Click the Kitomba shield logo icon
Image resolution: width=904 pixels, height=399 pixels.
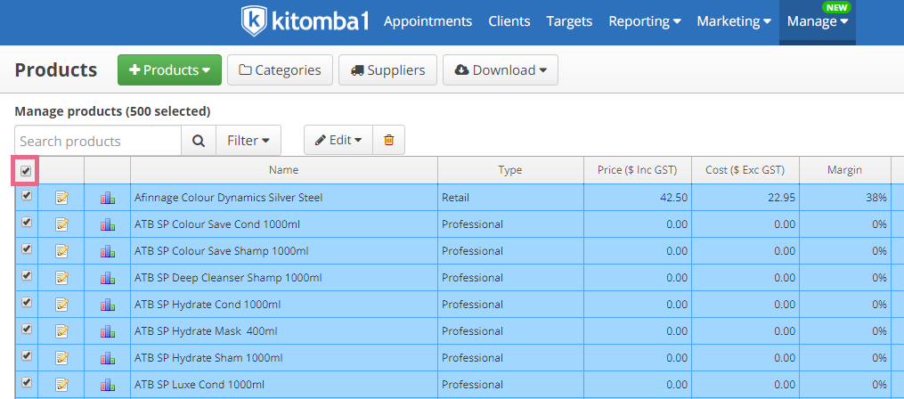tap(254, 21)
